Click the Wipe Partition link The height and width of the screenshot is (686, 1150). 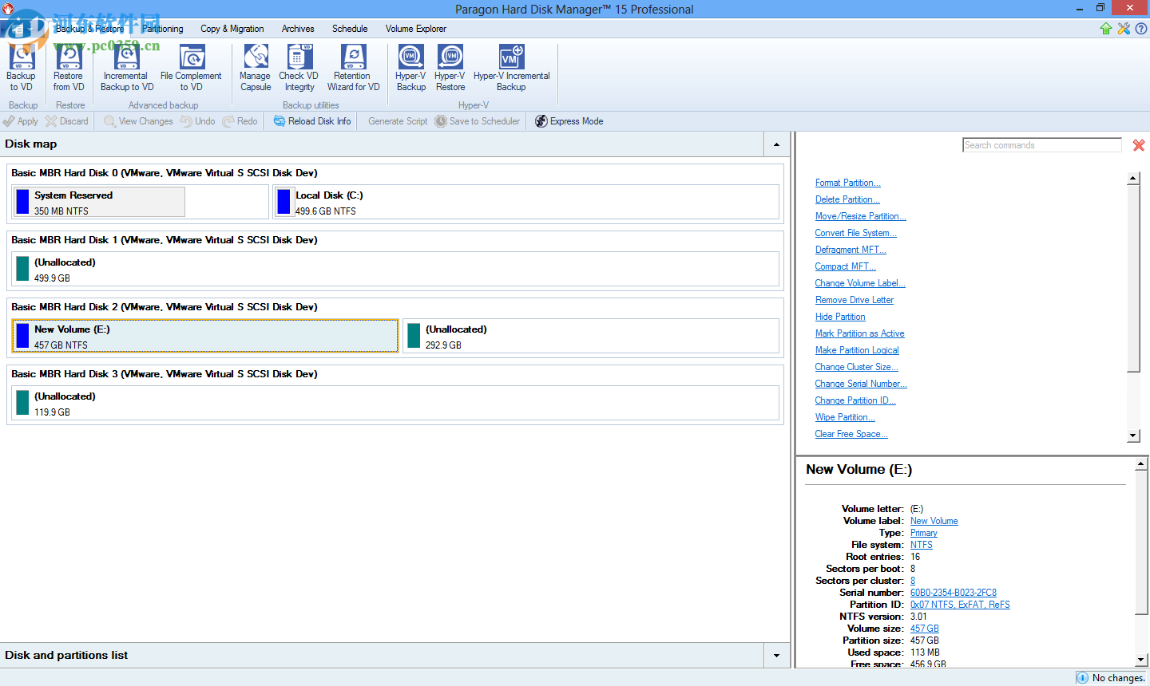point(844,417)
